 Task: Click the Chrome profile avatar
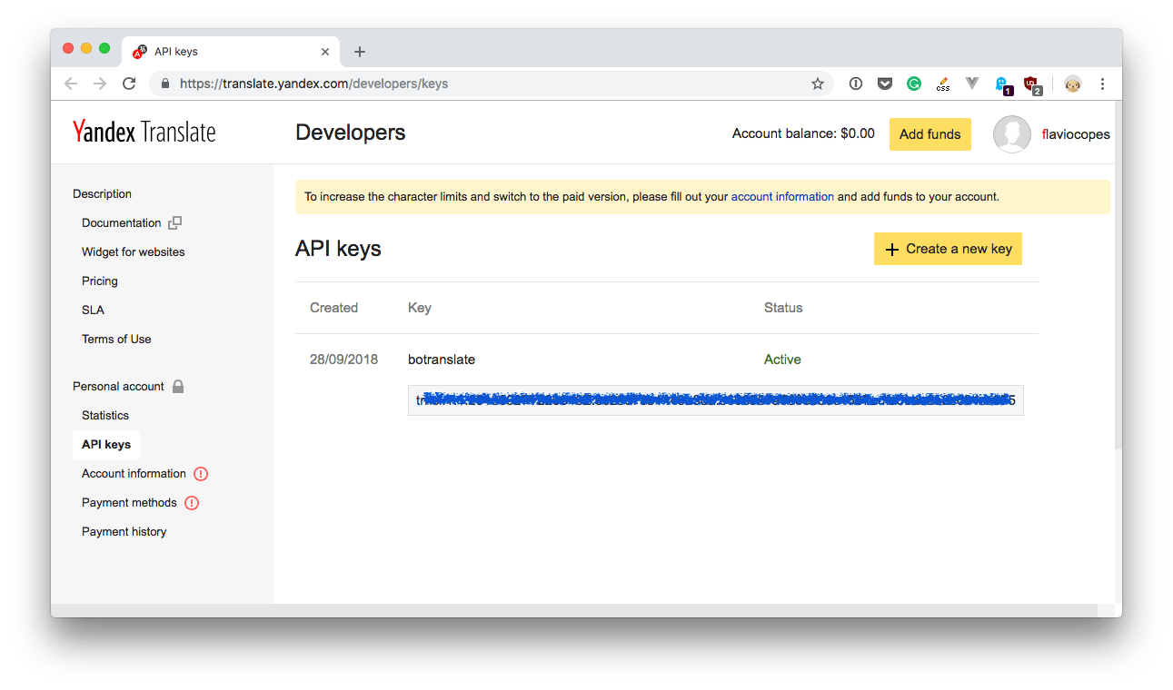(x=1073, y=84)
